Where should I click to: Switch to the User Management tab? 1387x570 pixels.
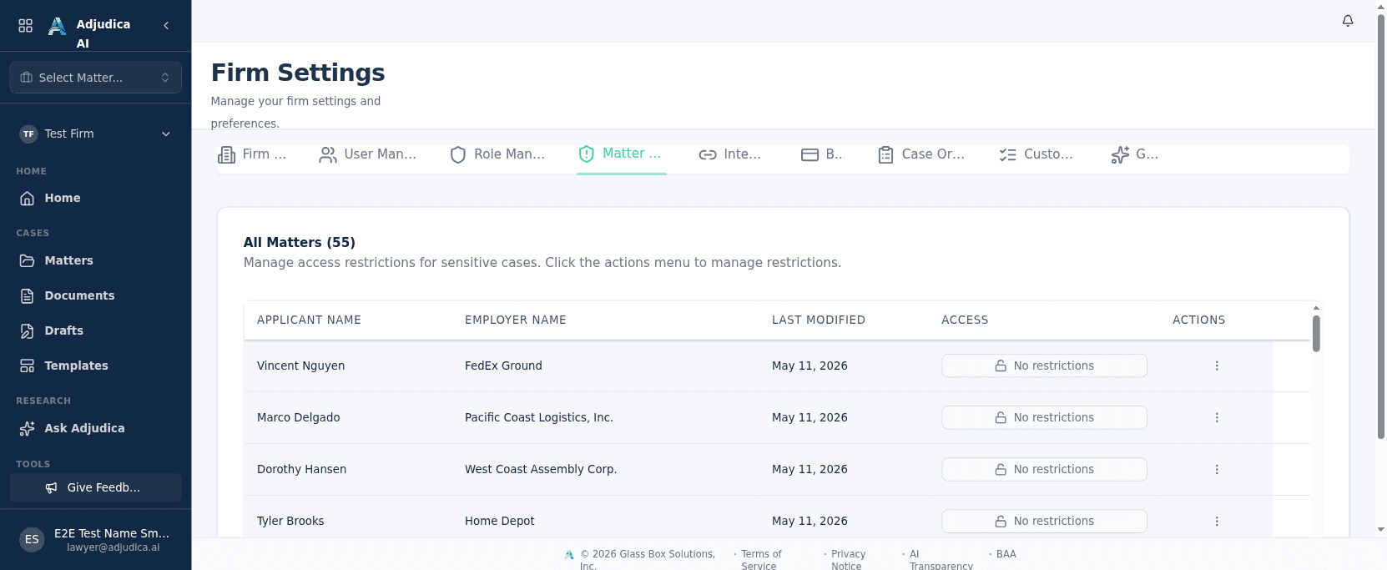[368, 154]
